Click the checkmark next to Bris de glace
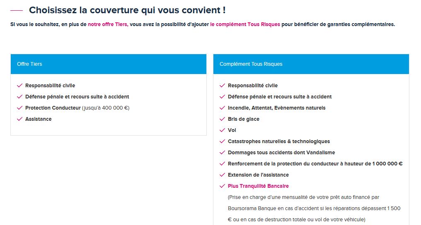 [x=222, y=119]
